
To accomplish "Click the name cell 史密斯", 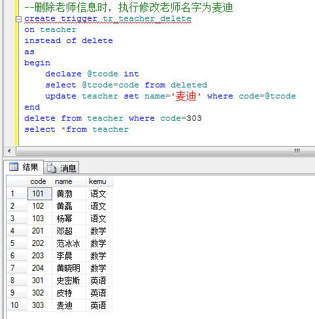I will (69, 281).
